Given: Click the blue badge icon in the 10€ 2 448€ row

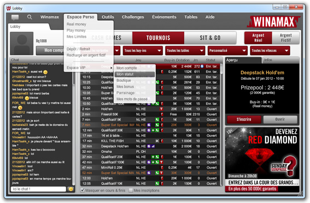Looking at the screenshot, I should click(x=202, y=66).
